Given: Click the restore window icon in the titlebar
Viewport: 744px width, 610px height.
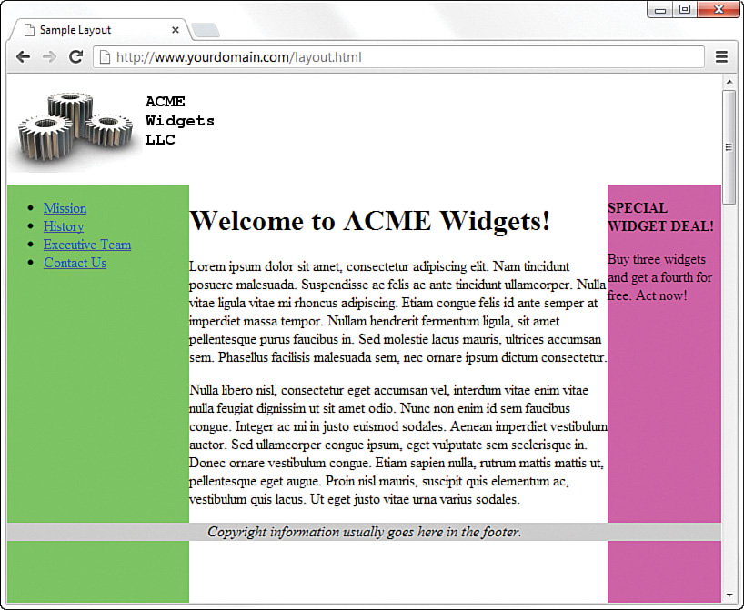Looking at the screenshot, I should point(685,9).
